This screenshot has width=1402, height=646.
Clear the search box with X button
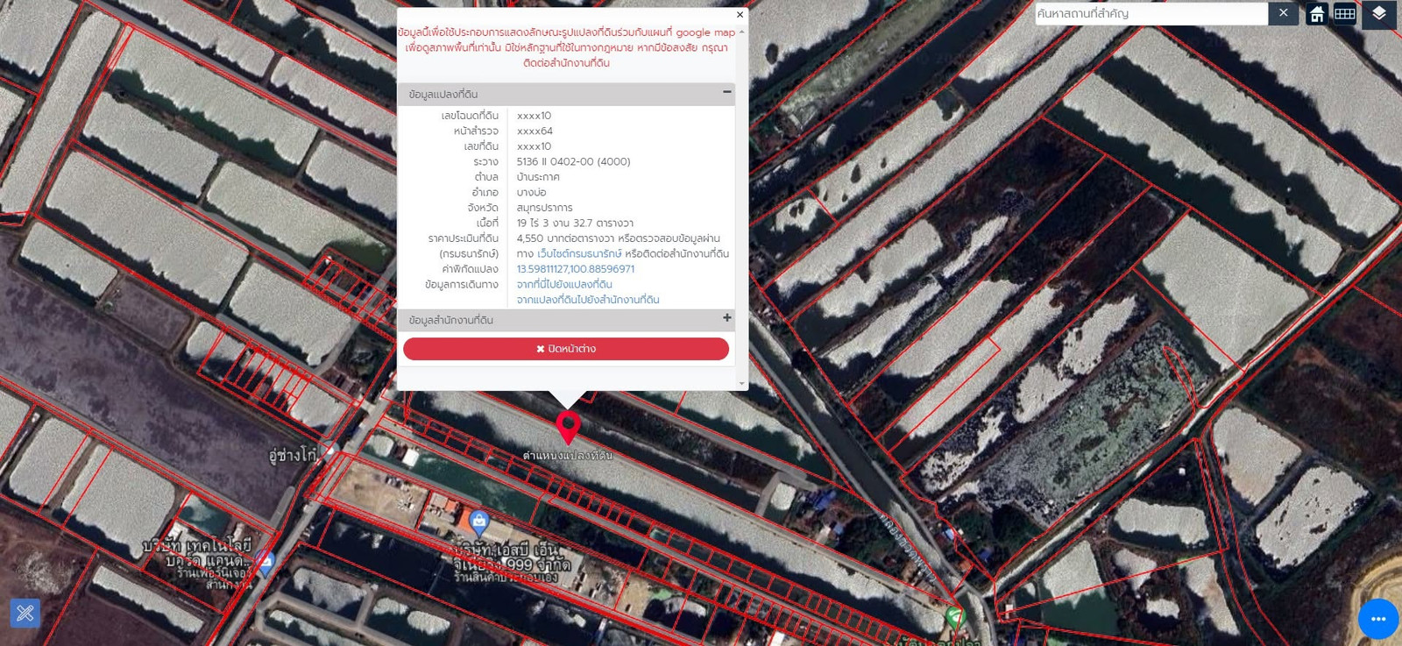click(x=1283, y=13)
